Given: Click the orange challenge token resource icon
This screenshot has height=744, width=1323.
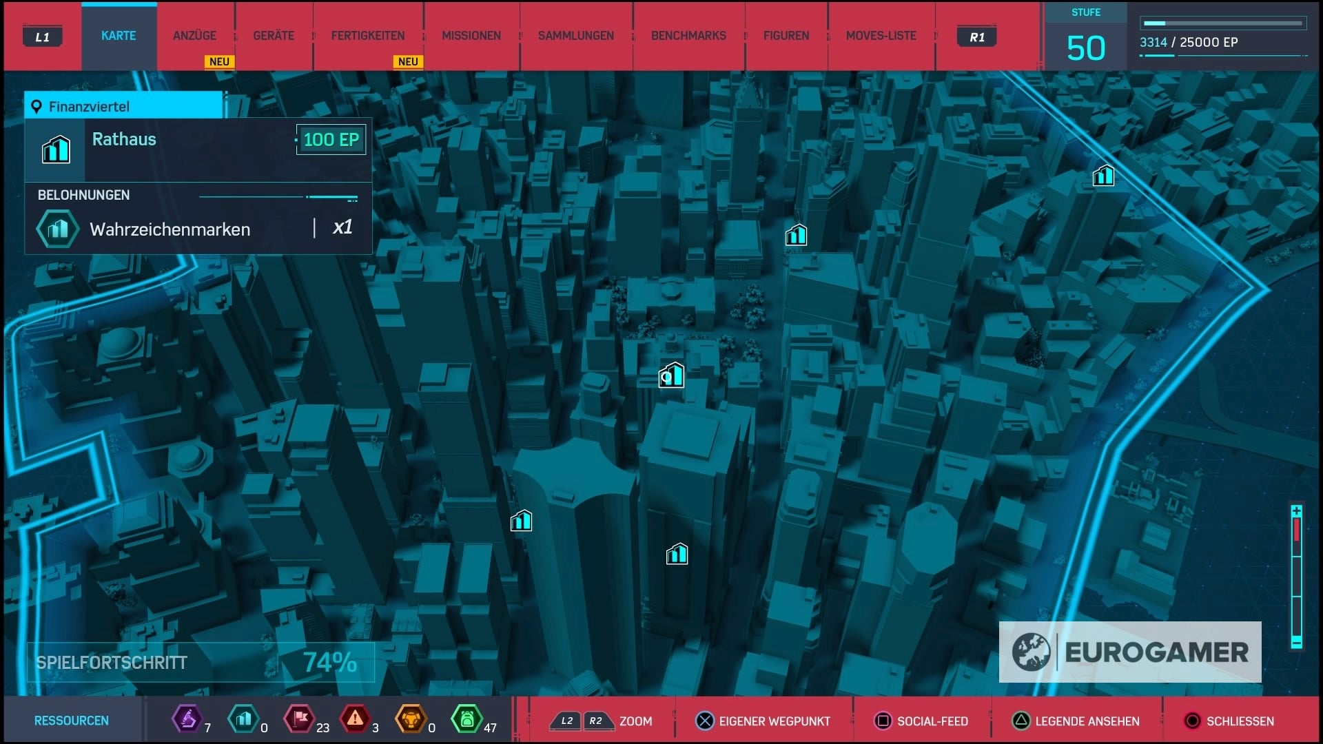Looking at the screenshot, I should pos(411,719).
